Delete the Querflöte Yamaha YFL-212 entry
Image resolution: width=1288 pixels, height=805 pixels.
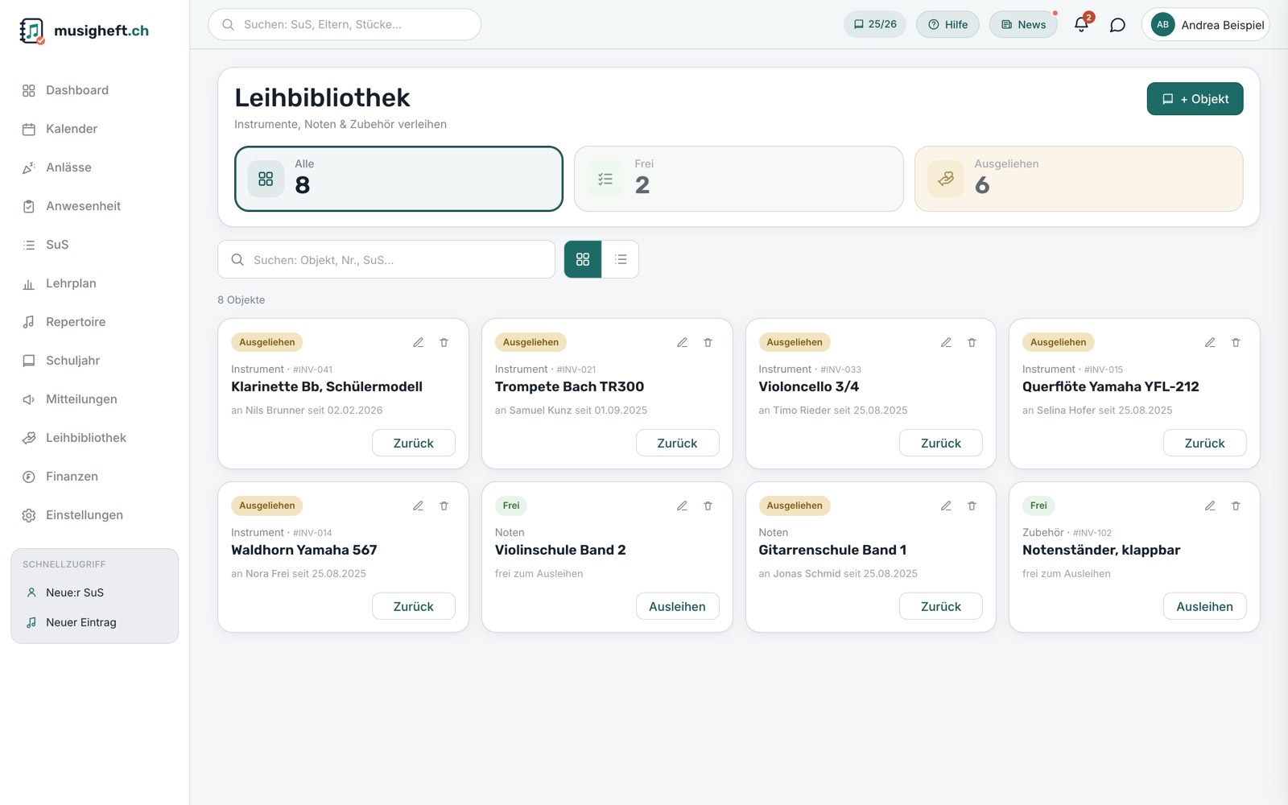pyautogui.click(x=1236, y=342)
